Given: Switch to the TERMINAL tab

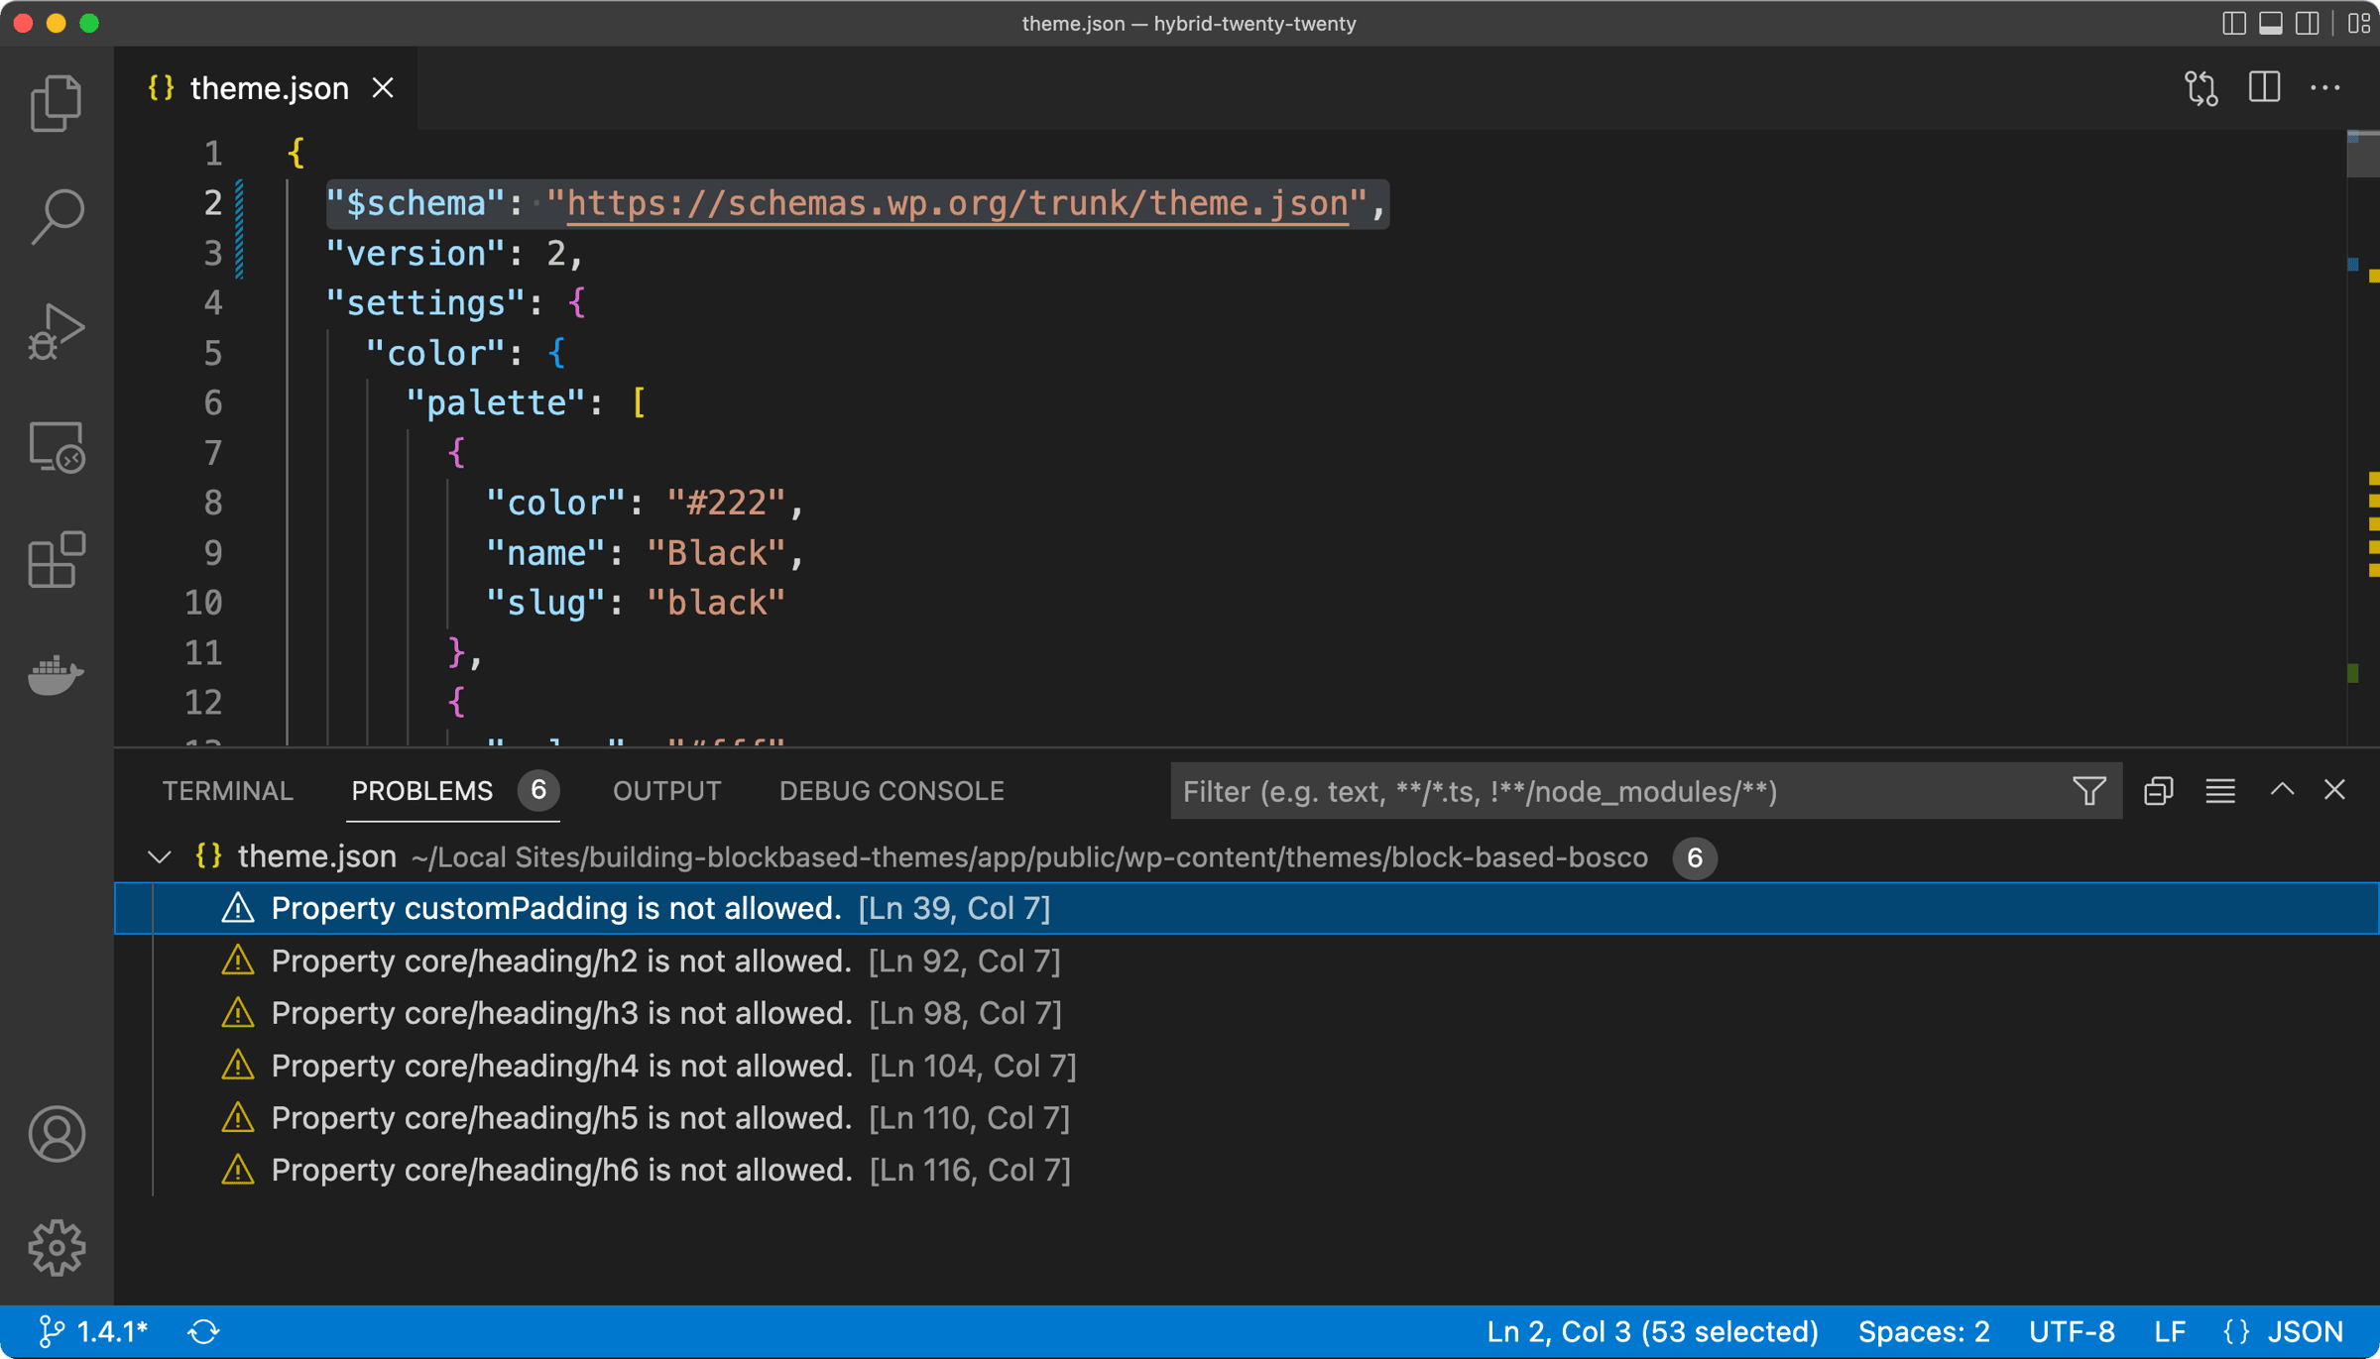Looking at the screenshot, I should pos(227,791).
